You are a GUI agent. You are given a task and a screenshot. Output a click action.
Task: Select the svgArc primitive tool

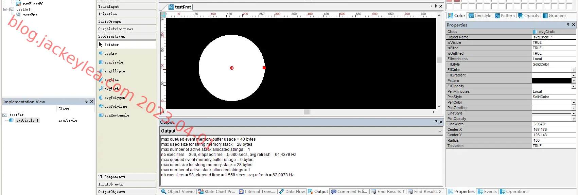click(x=110, y=53)
